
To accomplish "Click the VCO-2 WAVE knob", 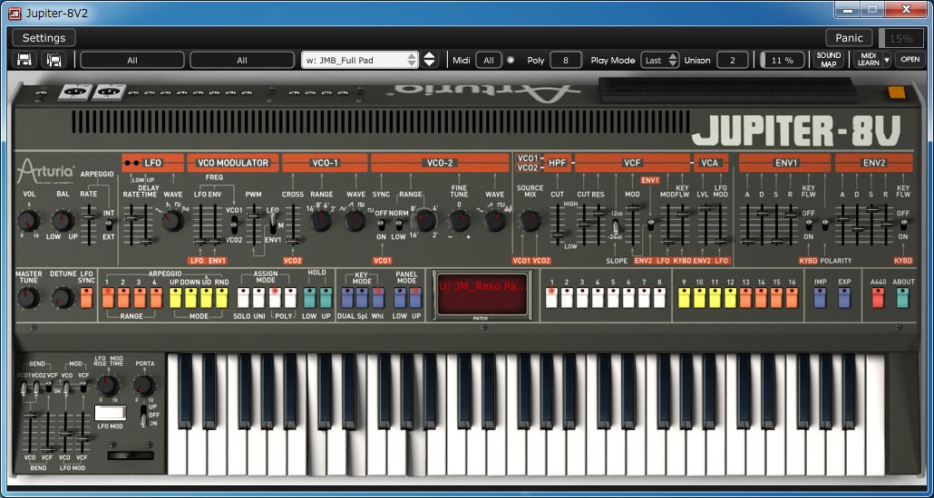I will (x=495, y=221).
